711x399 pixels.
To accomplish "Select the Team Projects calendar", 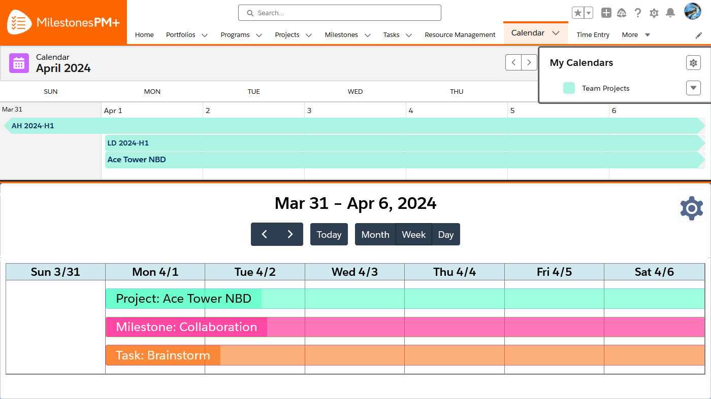I will (x=605, y=88).
